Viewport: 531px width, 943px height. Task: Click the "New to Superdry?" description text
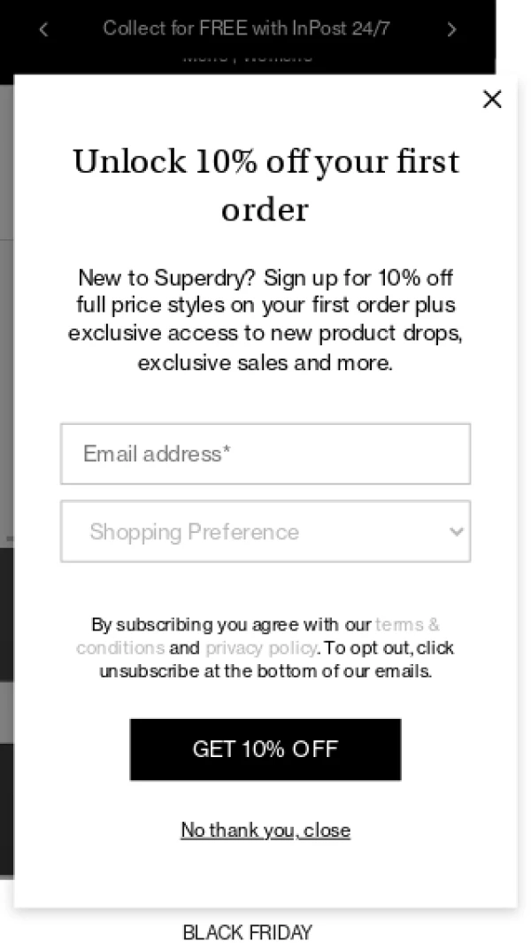265,305
